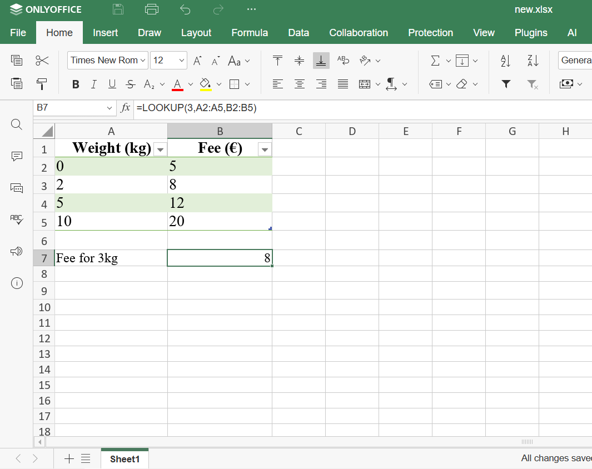Toggle italic formatting

tap(93, 84)
